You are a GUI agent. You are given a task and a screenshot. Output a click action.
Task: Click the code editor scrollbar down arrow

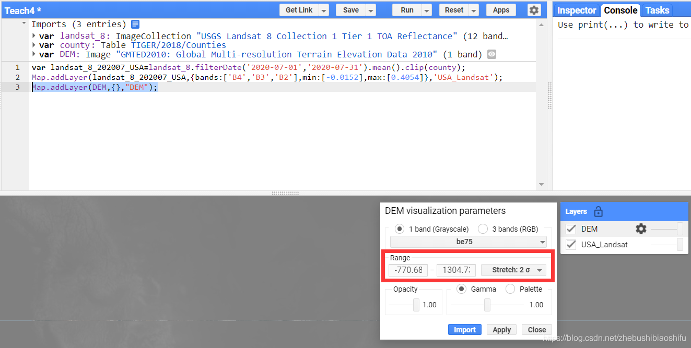coord(541,184)
